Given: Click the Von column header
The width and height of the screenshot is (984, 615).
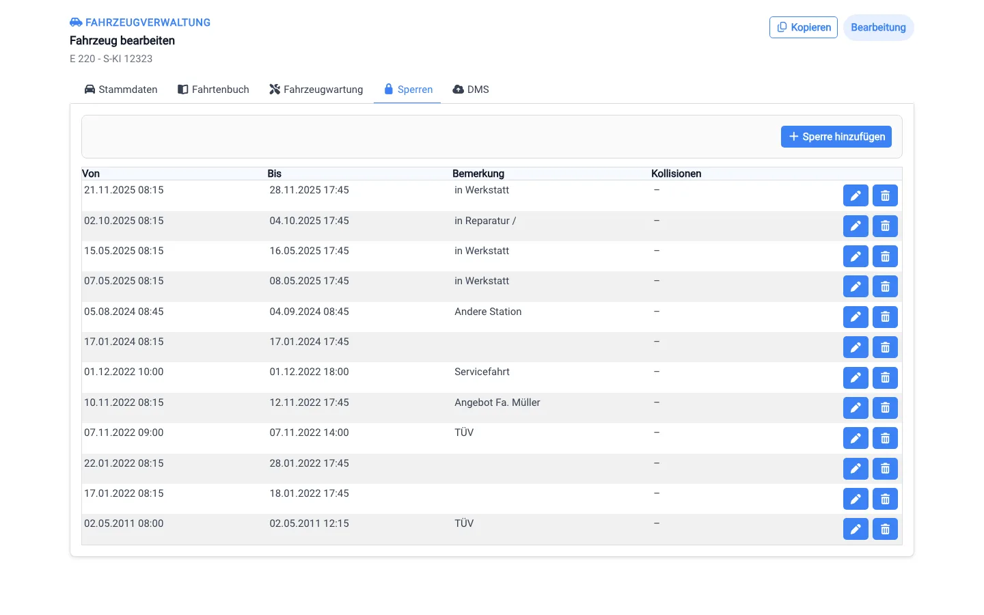Looking at the screenshot, I should 91,174.
